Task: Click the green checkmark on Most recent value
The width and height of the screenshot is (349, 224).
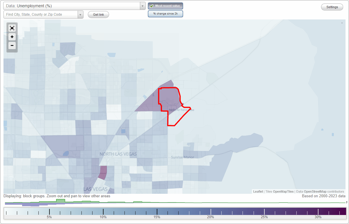Action: (x=152, y=6)
